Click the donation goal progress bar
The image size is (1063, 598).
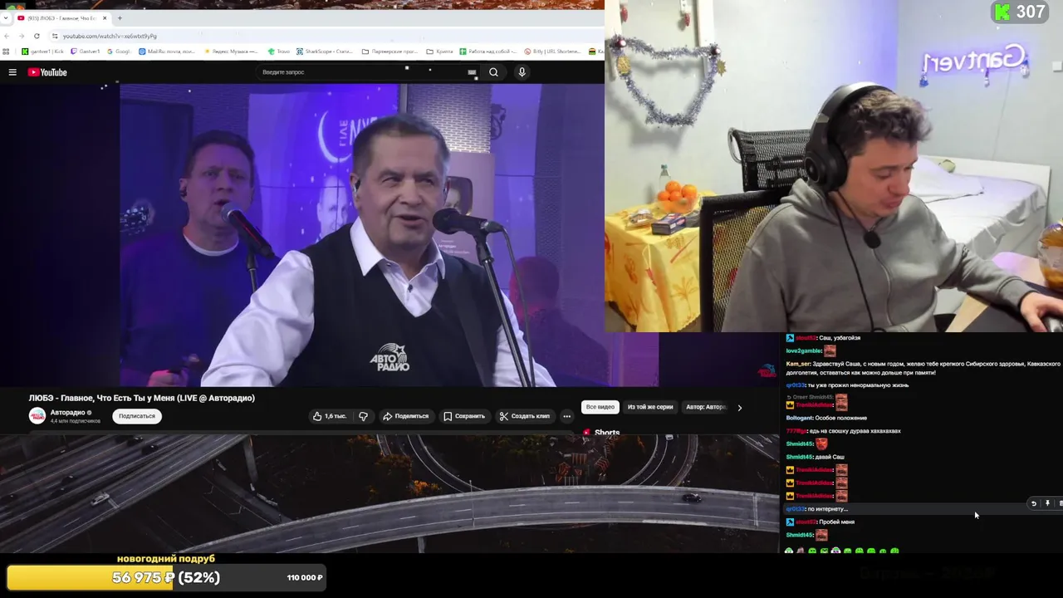[166, 577]
